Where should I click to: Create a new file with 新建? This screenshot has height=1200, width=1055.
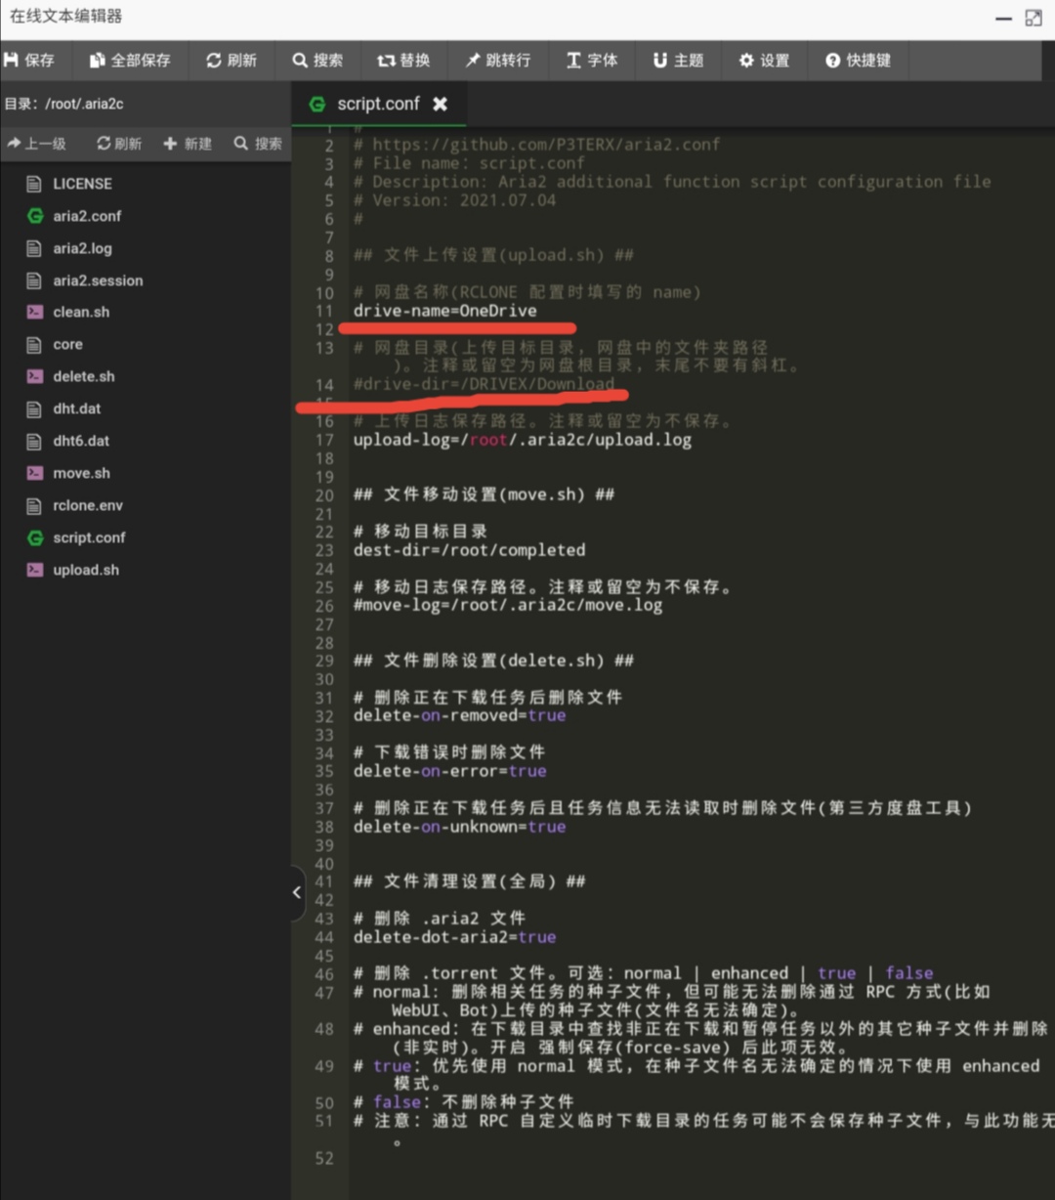[x=188, y=144]
